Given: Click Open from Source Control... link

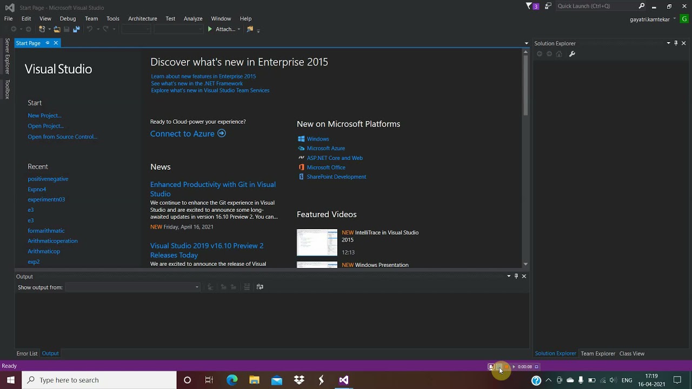Looking at the screenshot, I should tap(63, 137).
